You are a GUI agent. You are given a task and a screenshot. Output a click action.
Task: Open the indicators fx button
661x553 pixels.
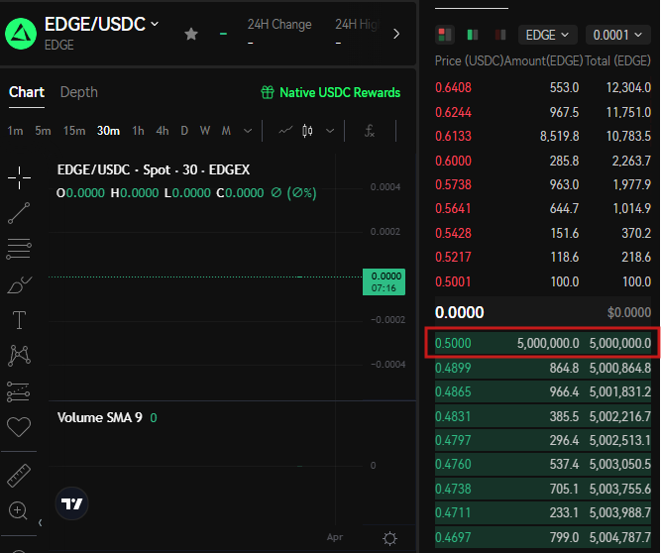tap(370, 131)
